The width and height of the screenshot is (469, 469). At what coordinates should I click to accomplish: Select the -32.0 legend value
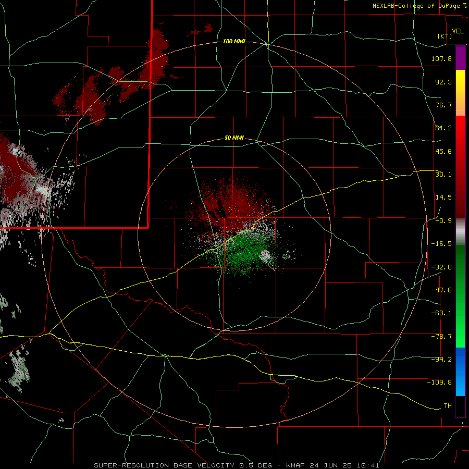[441, 267]
